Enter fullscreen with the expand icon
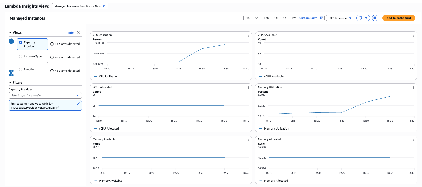Image resolution: width=422 pixels, height=187 pixels. [375, 18]
